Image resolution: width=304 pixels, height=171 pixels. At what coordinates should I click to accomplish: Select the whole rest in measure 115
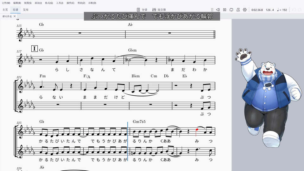[80, 33]
